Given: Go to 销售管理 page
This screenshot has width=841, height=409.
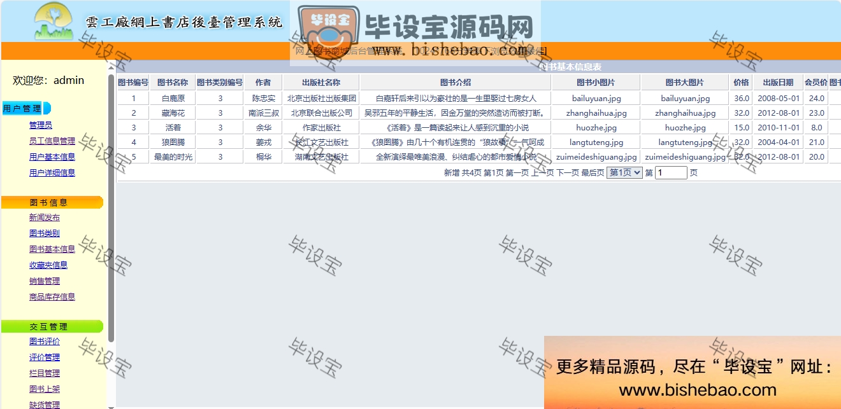Looking at the screenshot, I should click(x=45, y=281).
